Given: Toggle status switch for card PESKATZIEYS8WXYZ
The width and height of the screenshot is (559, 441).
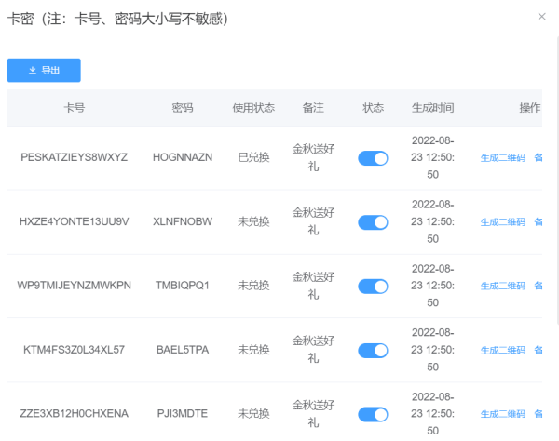Looking at the screenshot, I should tap(373, 158).
